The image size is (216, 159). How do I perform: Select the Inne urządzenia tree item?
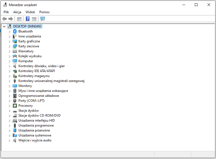(29, 36)
